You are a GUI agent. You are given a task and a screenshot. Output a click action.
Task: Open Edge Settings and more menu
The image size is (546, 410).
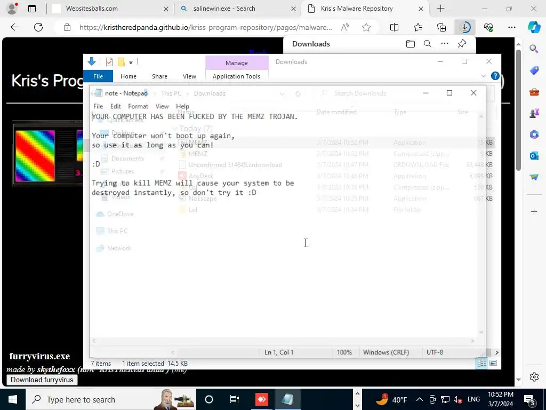[x=511, y=27]
